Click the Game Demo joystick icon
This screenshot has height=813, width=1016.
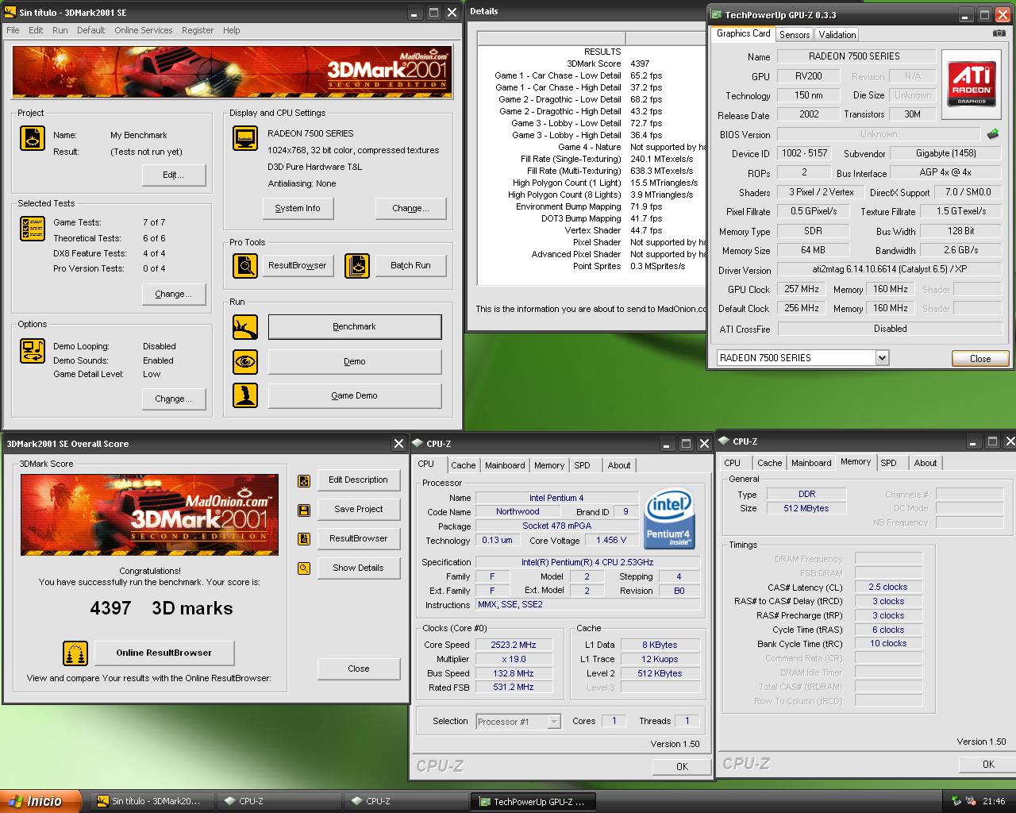click(245, 395)
